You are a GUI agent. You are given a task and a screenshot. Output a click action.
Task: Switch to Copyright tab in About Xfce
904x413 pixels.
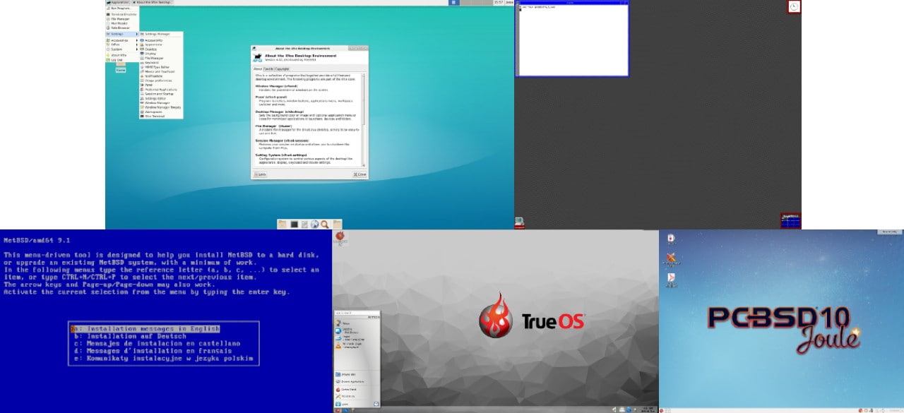tap(281, 69)
